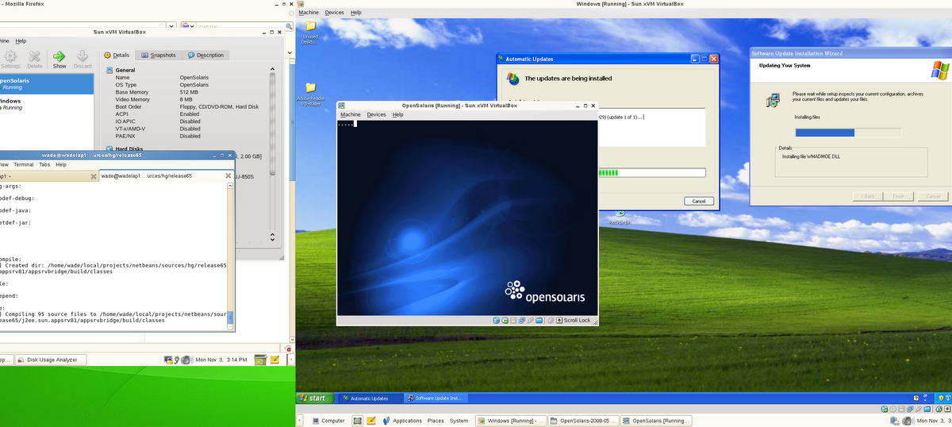Image resolution: width=952 pixels, height=427 pixels.
Task: Click hard disk activity icon in OpenSolaris status bar
Action: (496, 320)
